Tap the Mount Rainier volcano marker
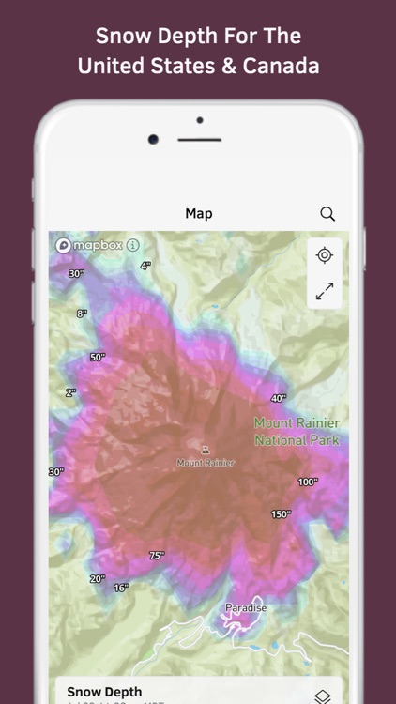Viewport: 396px width, 704px height. coord(206,450)
